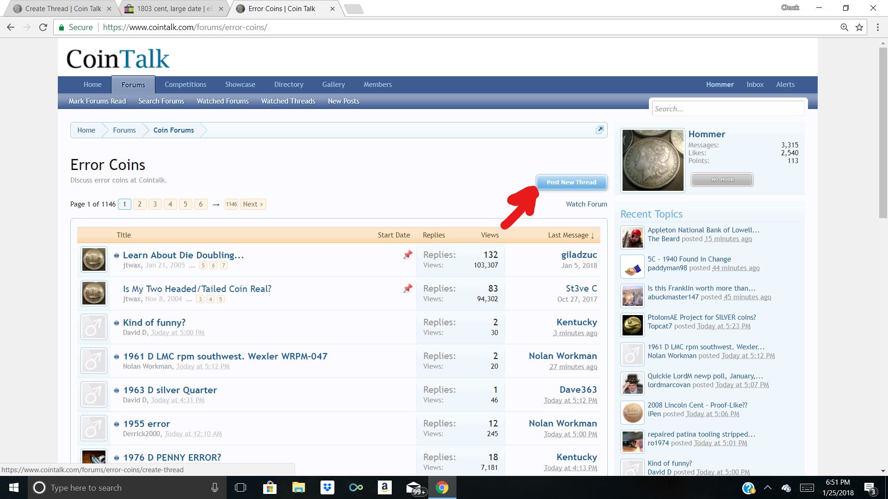Switch to the Create Thread tab

(x=63, y=8)
